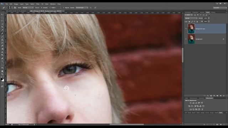The height and width of the screenshot is (128, 228).
Task: Select the Rectangular Marquee tool
Action: (2, 18)
